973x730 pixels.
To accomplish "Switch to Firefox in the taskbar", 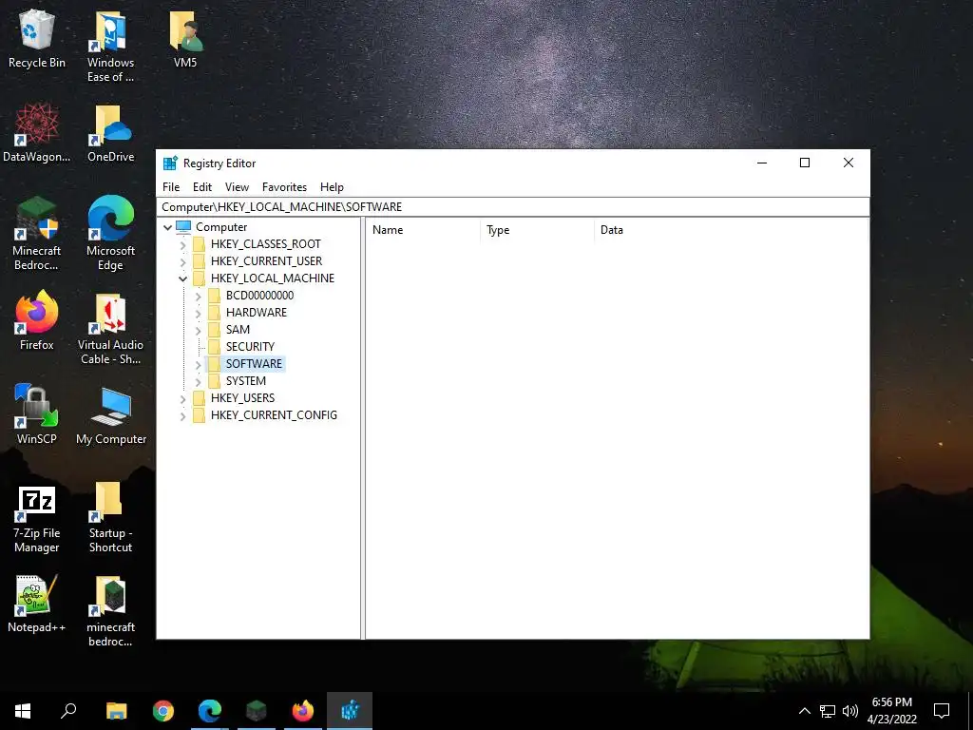I will (303, 711).
